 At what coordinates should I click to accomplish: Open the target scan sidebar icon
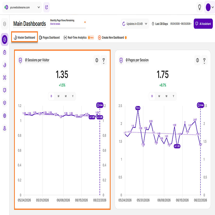coord(5,77)
